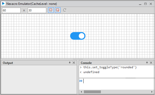
Task: Click the Console scrollbar right arrow
Action: 152,92
